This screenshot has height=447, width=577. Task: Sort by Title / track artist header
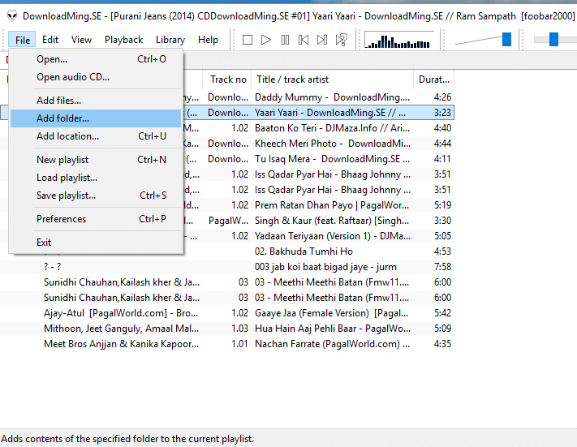(x=332, y=80)
